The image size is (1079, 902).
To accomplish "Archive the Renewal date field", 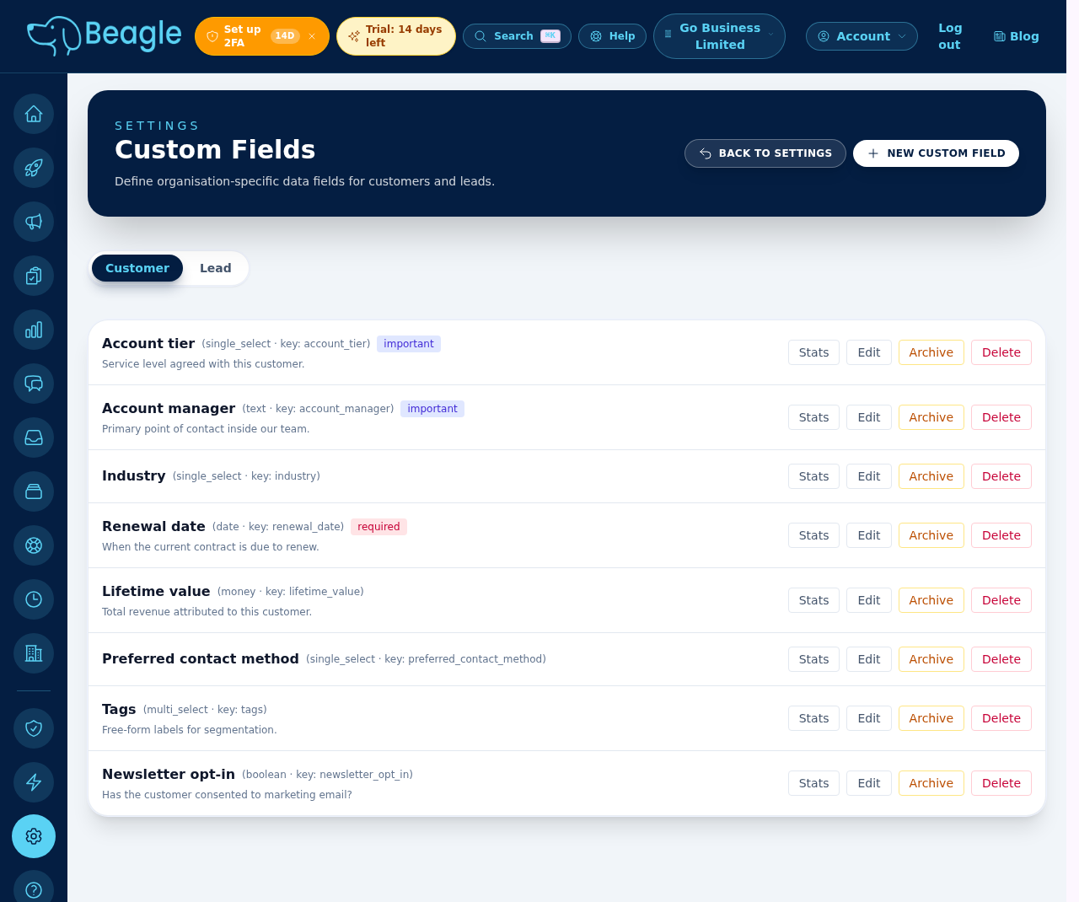I will coord(931,535).
